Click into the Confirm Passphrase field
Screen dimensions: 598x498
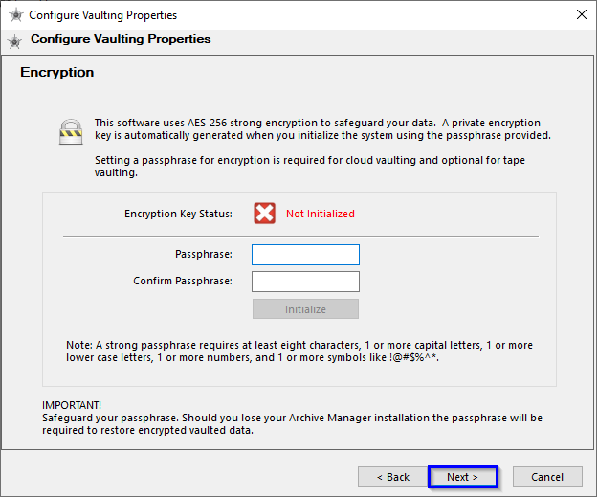tap(305, 282)
